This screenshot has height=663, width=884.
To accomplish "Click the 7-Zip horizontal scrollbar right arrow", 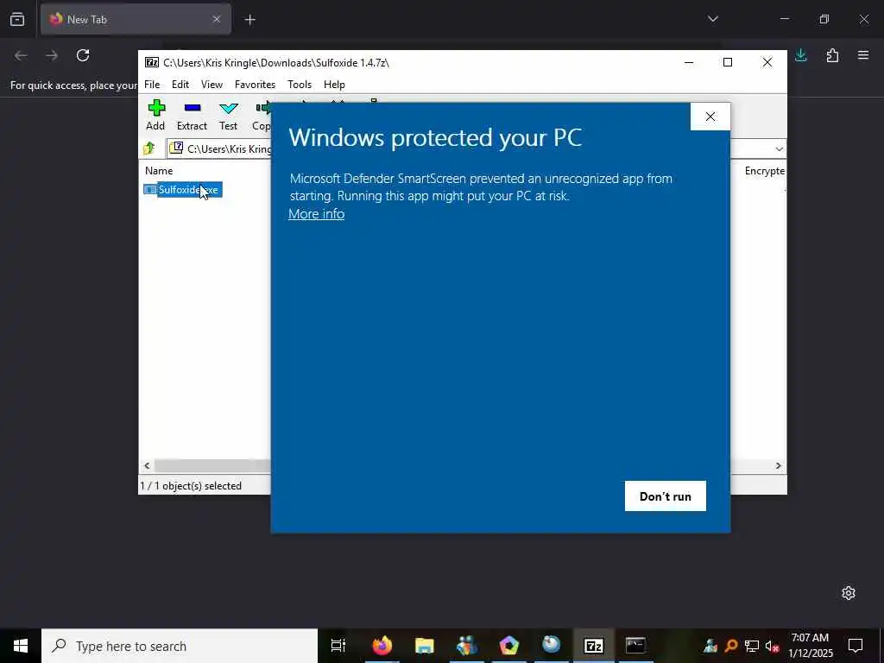I will tap(778, 465).
